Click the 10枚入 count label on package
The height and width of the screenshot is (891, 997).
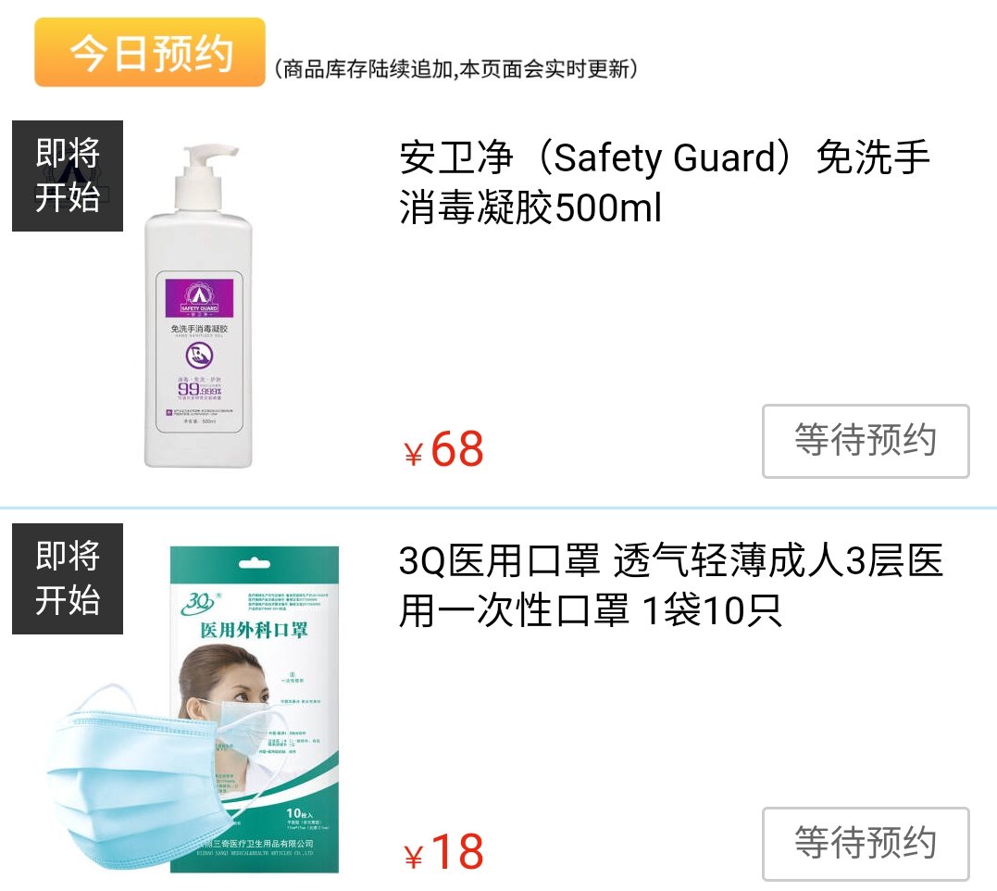299,813
